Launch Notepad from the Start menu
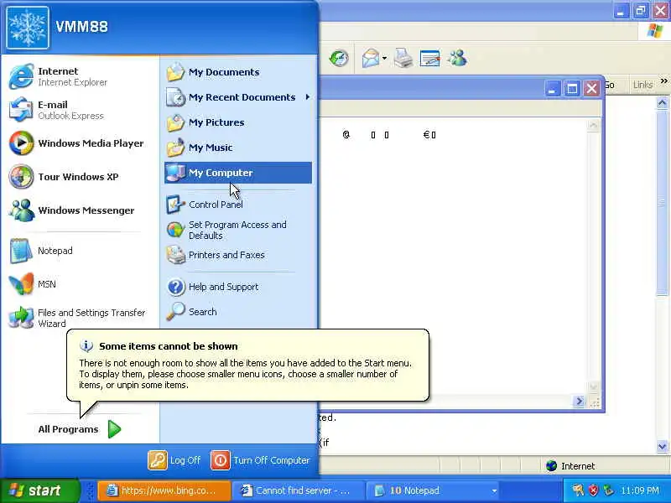The image size is (671, 503). tap(81, 251)
